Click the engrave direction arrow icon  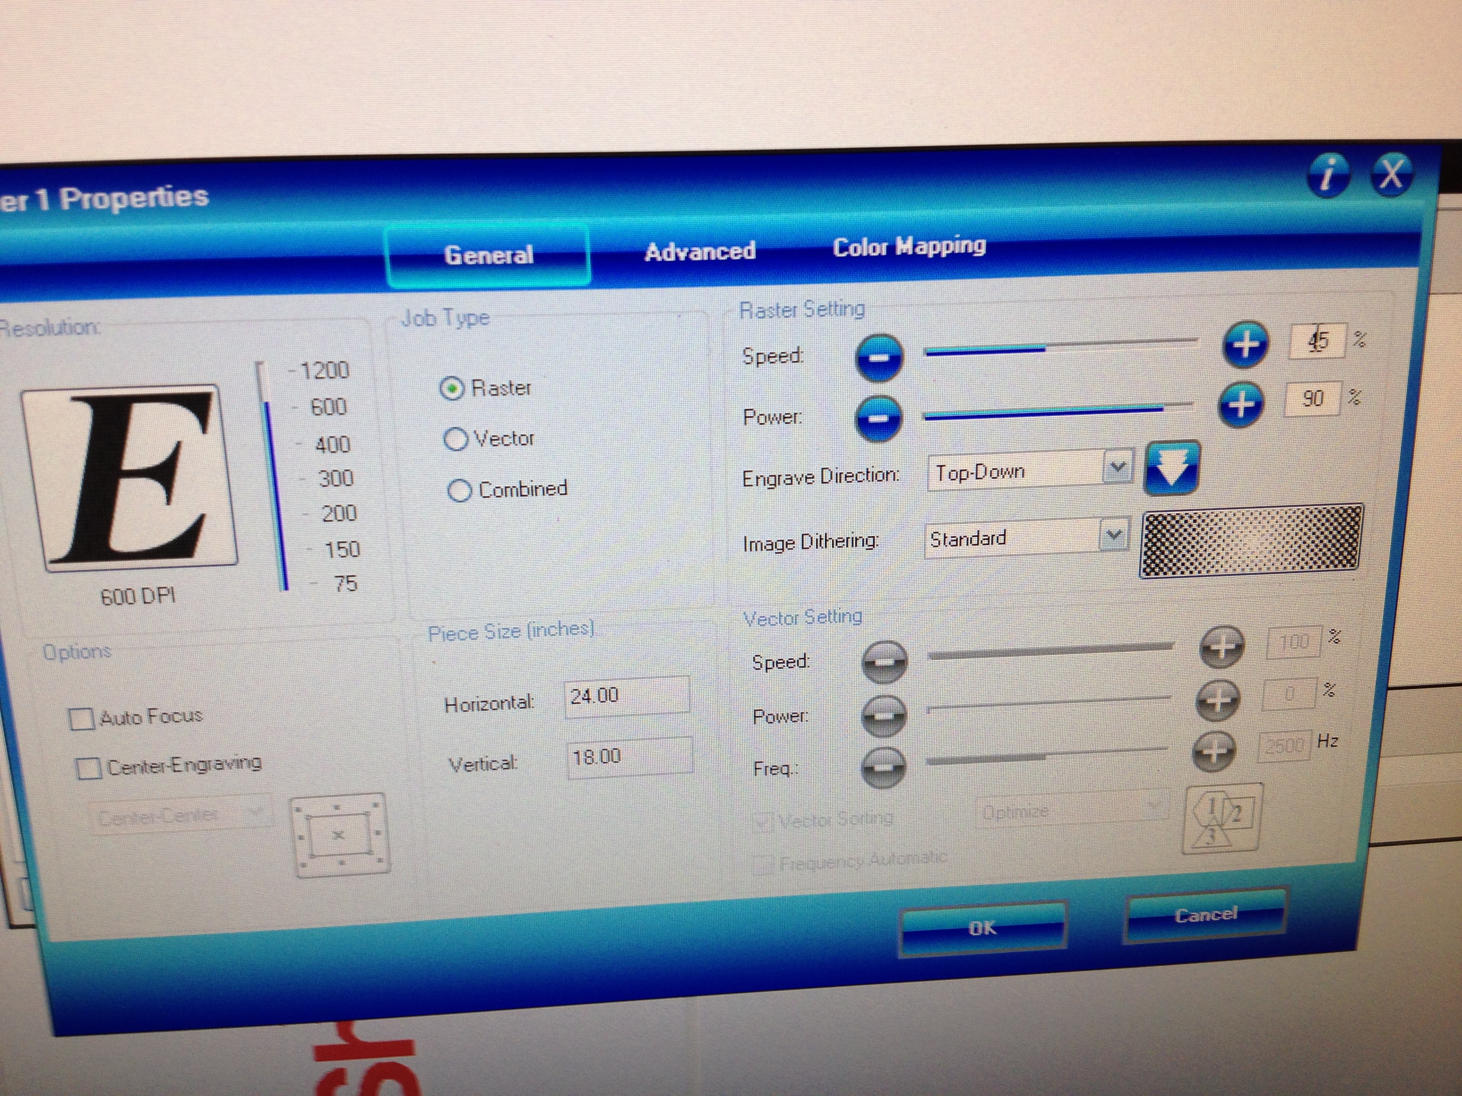tap(1172, 468)
